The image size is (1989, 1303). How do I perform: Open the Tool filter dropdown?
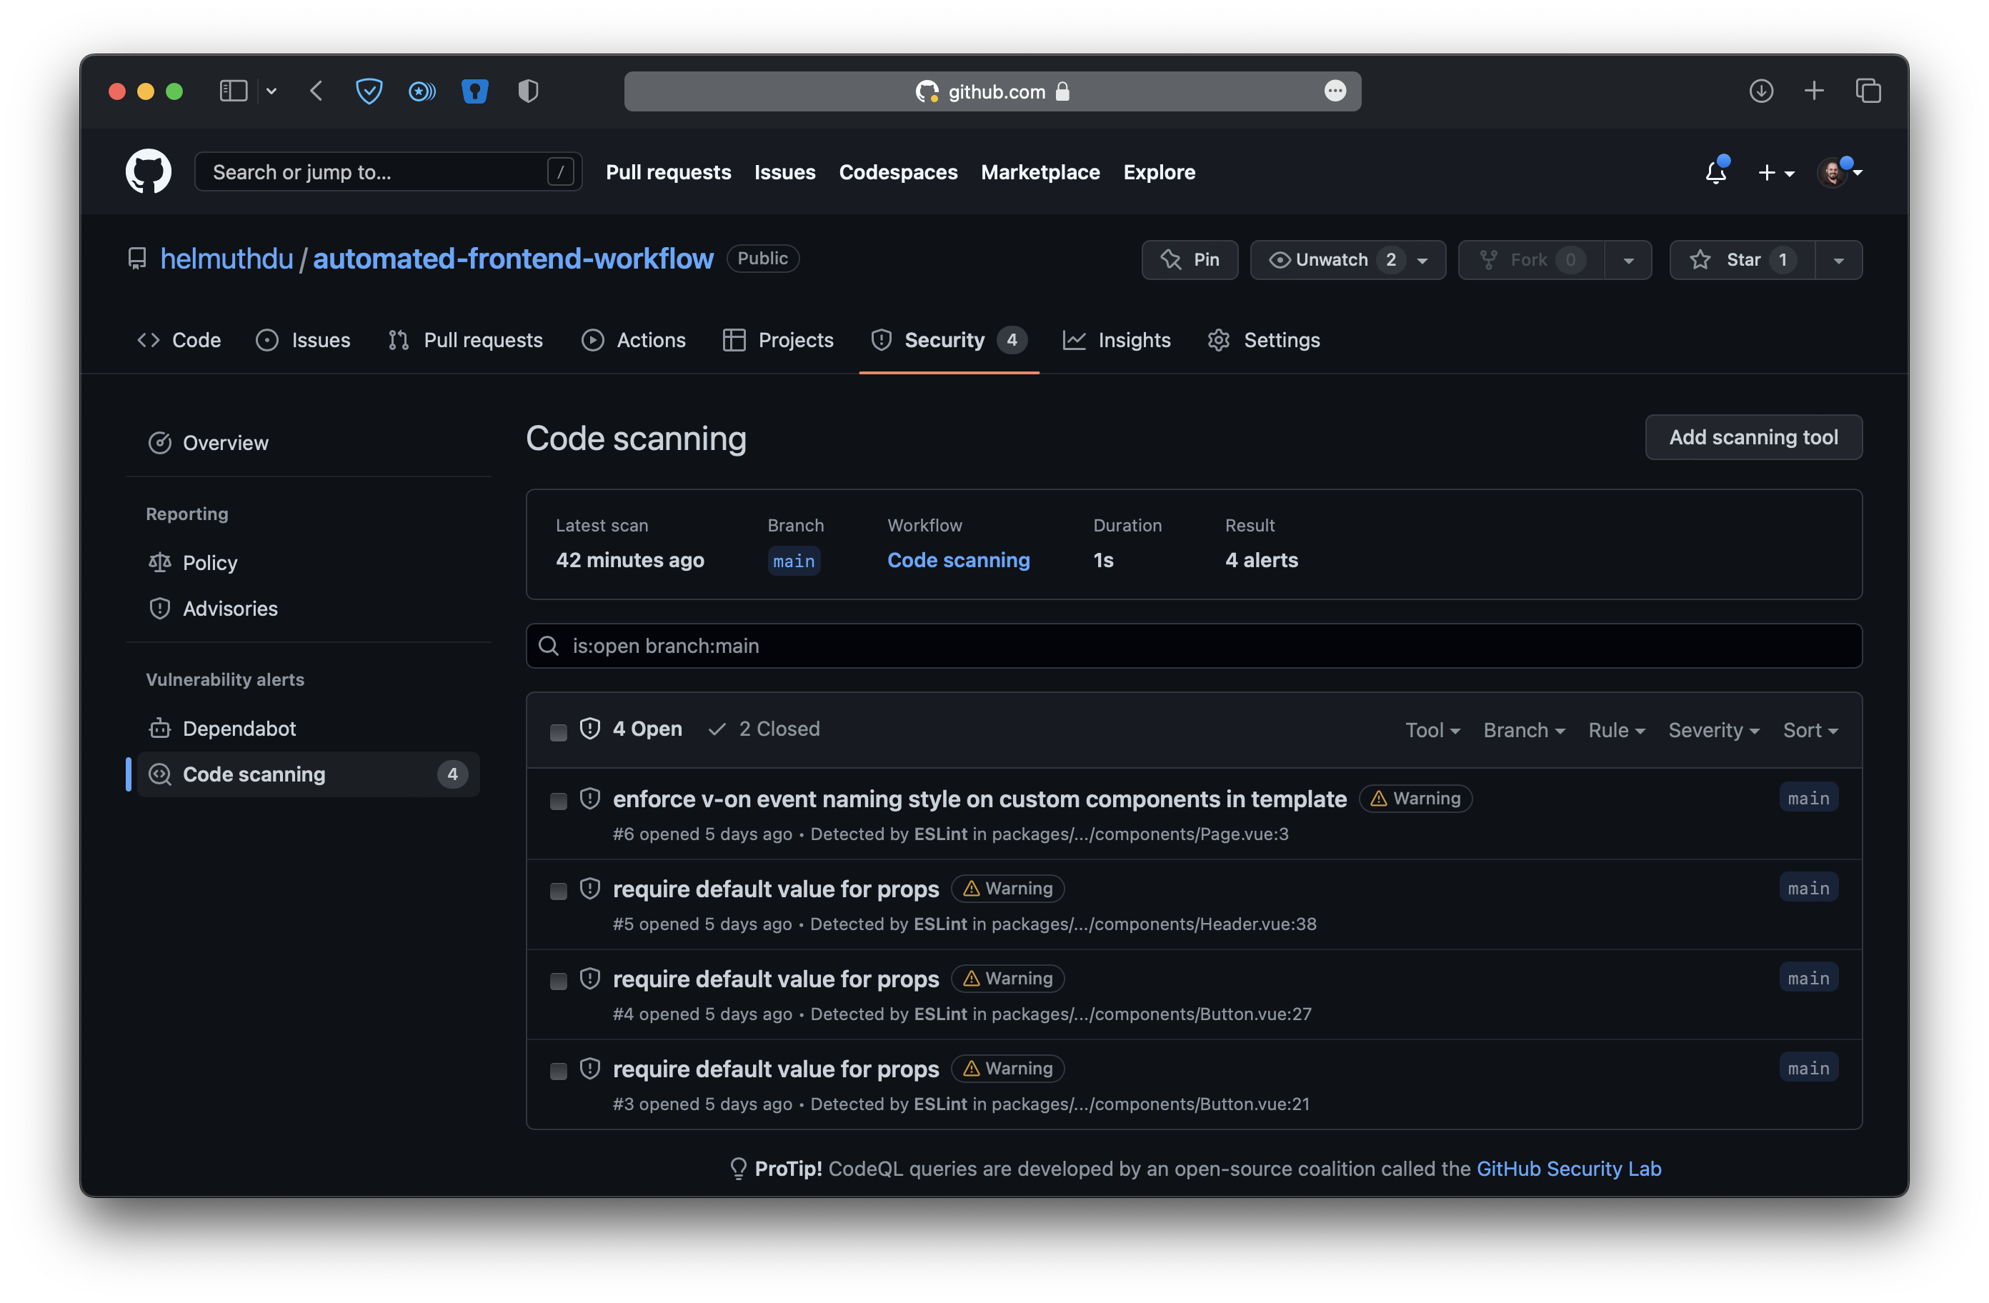click(1432, 729)
